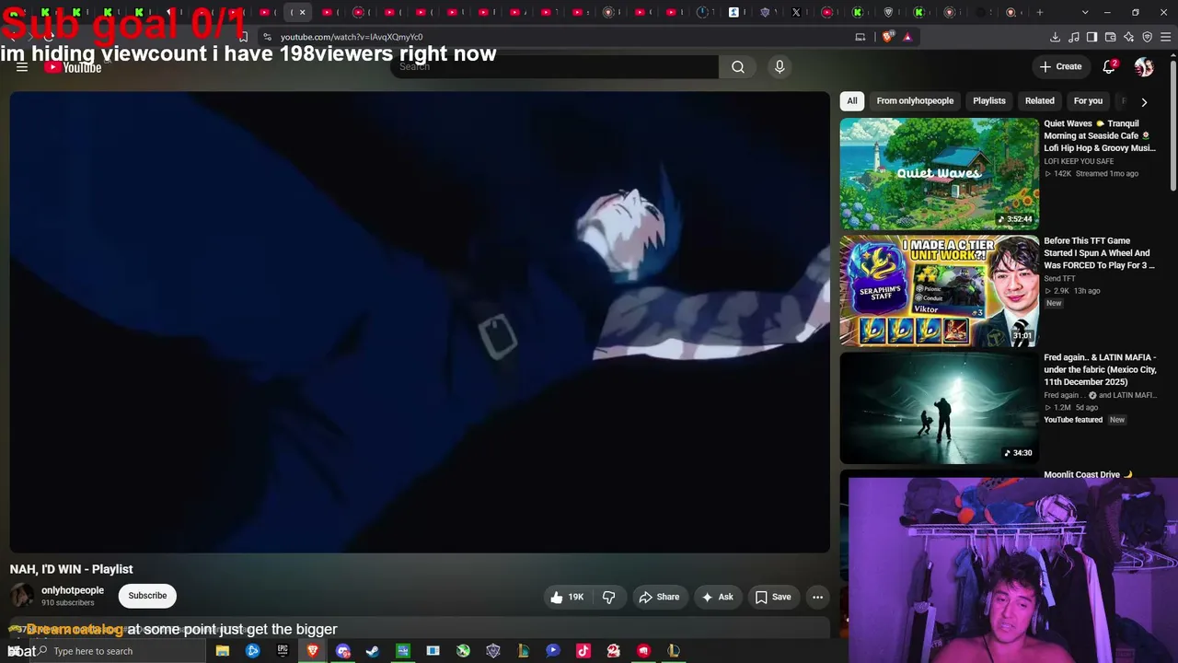
Task: Open the Send TFT channel name
Action: click(1059, 279)
